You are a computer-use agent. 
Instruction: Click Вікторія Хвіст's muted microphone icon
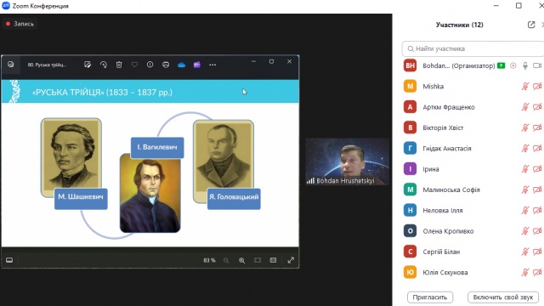[x=525, y=127]
